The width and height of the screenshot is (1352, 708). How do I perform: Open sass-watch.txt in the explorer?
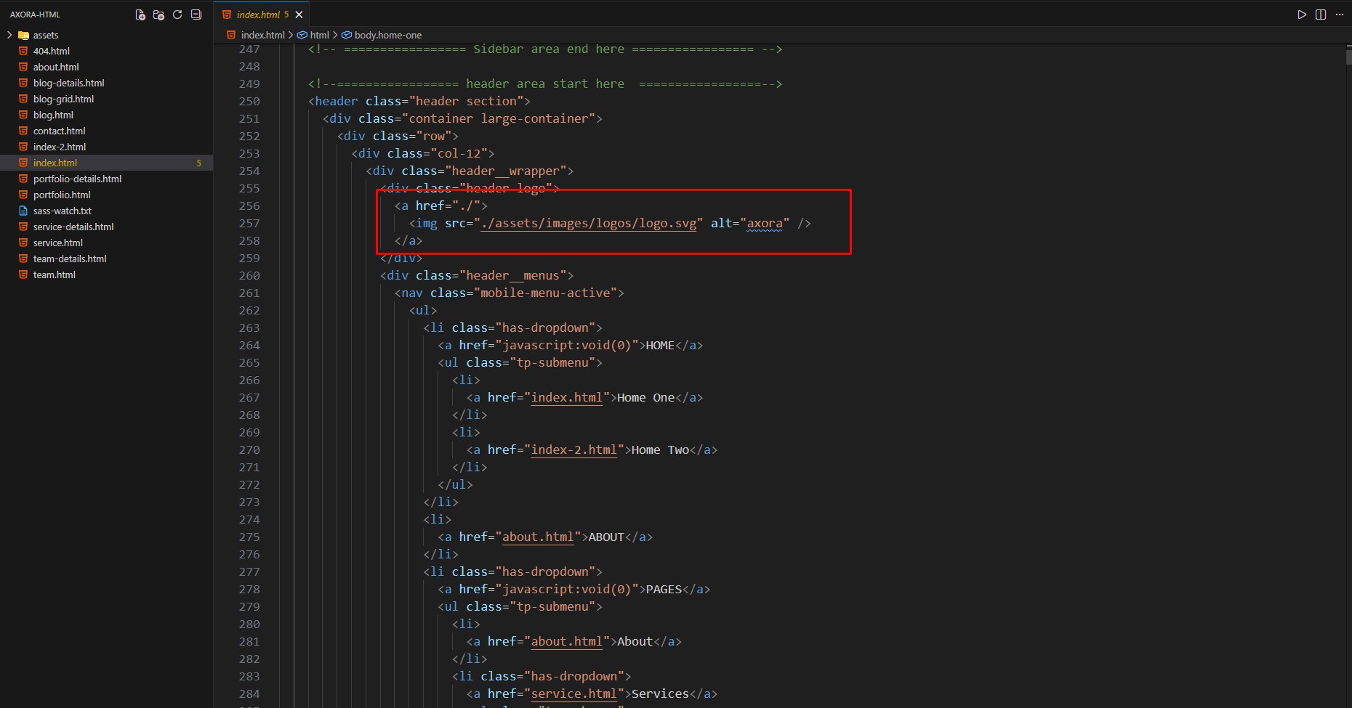point(62,211)
